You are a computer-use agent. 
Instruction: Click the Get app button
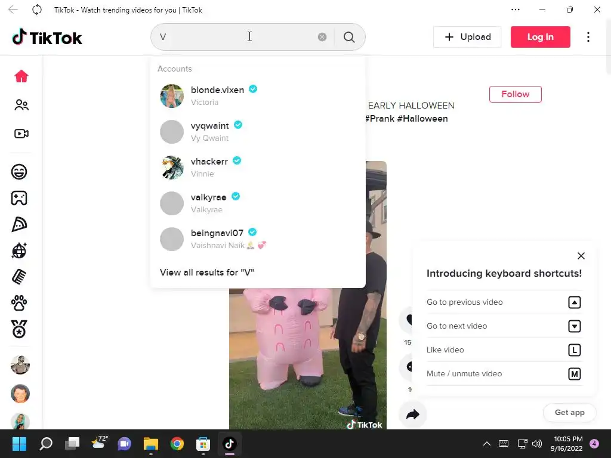[569, 413]
